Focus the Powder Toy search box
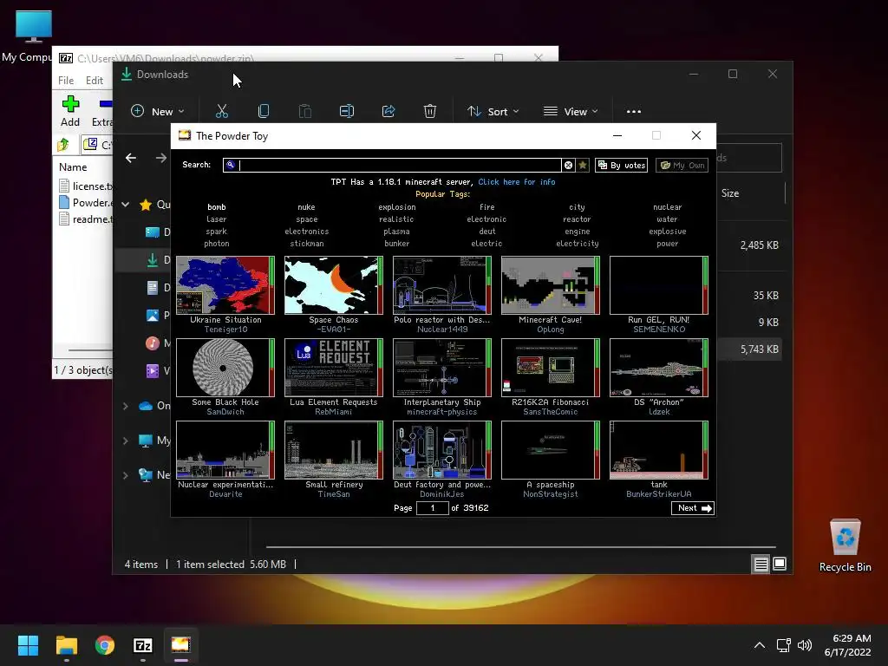This screenshot has width=888, height=666. point(392,165)
